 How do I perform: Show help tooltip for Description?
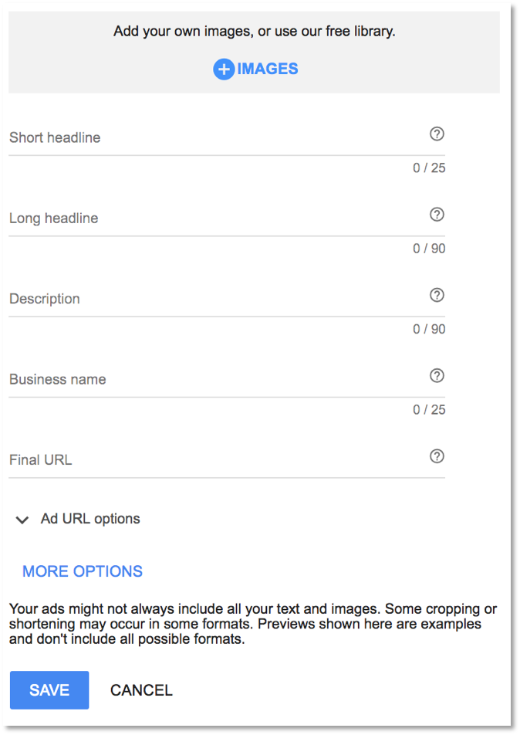(x=437, y=295)
